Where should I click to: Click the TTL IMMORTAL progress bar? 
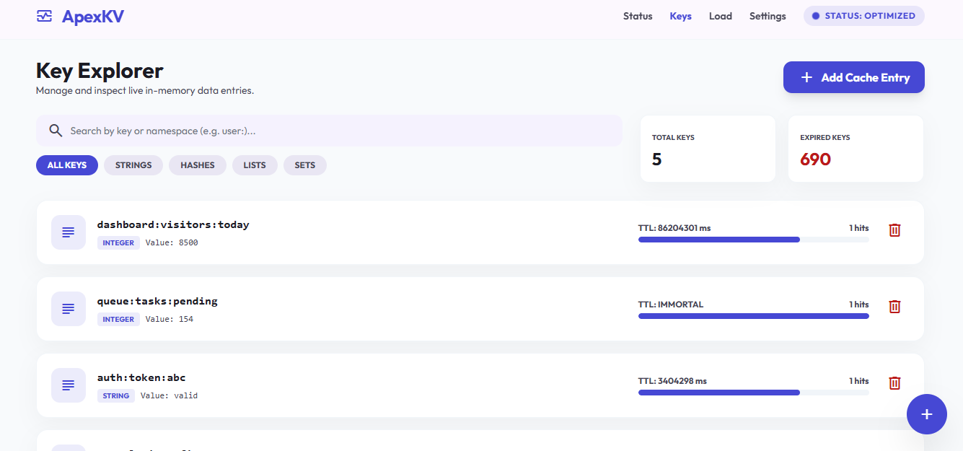(754, 316)
